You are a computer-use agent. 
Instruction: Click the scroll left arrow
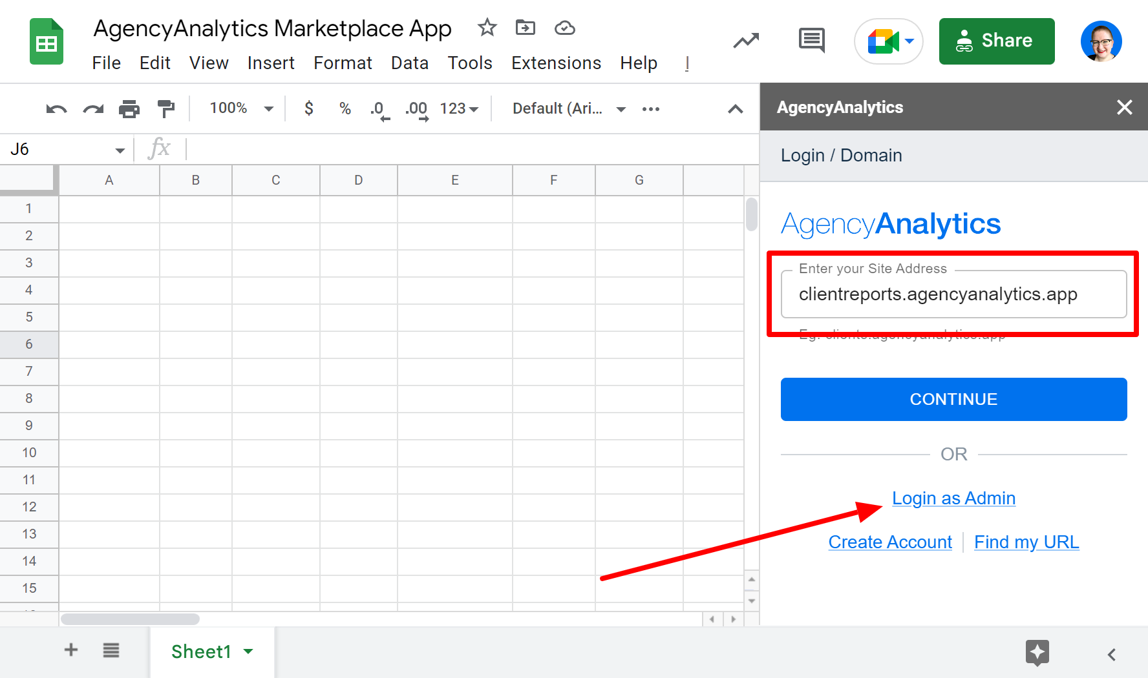click(x=712, y=619)
